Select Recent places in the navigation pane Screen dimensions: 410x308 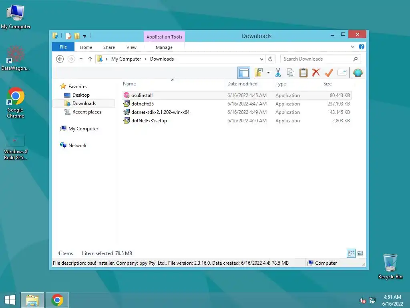(86, 112)
